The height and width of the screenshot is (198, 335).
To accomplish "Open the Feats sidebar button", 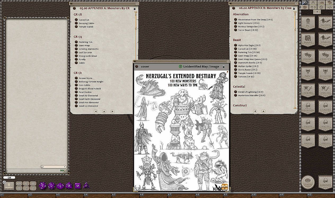I will point(308,124).
